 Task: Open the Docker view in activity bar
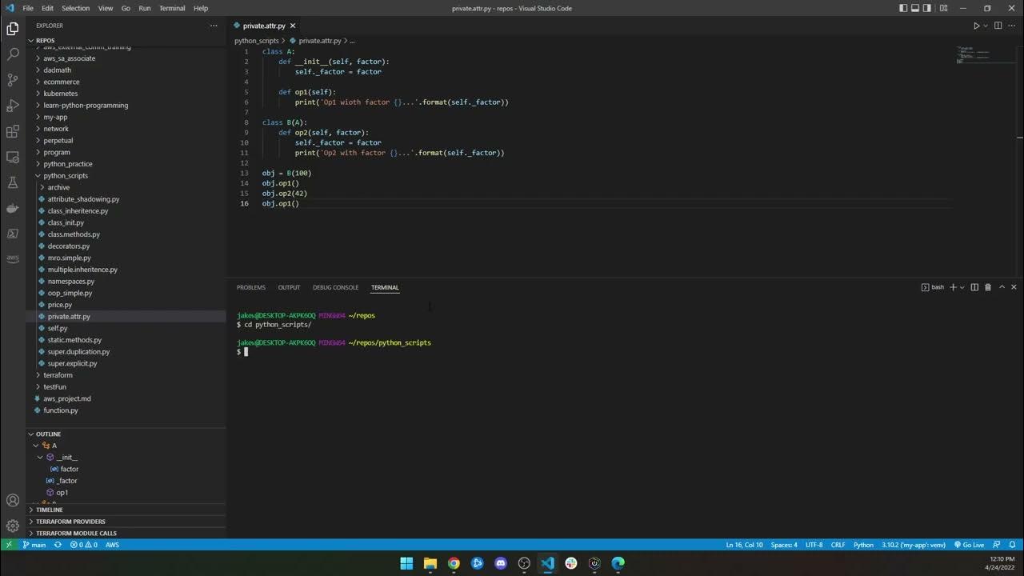[13, 208]
